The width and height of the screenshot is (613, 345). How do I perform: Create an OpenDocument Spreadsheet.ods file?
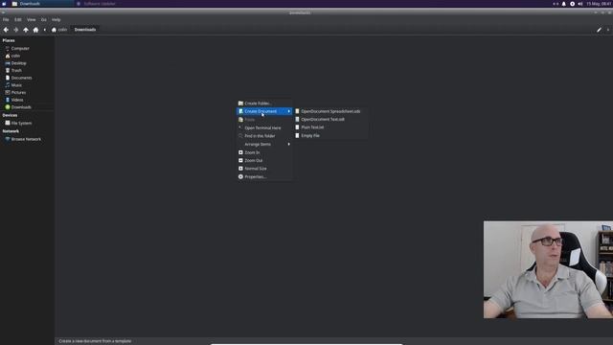330,111
